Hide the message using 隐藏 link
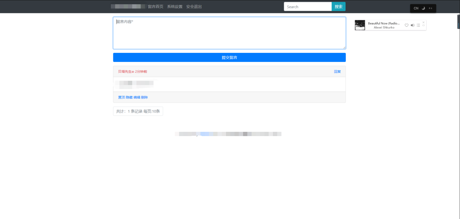The image size is (460, 219). [x=129, y=97]
